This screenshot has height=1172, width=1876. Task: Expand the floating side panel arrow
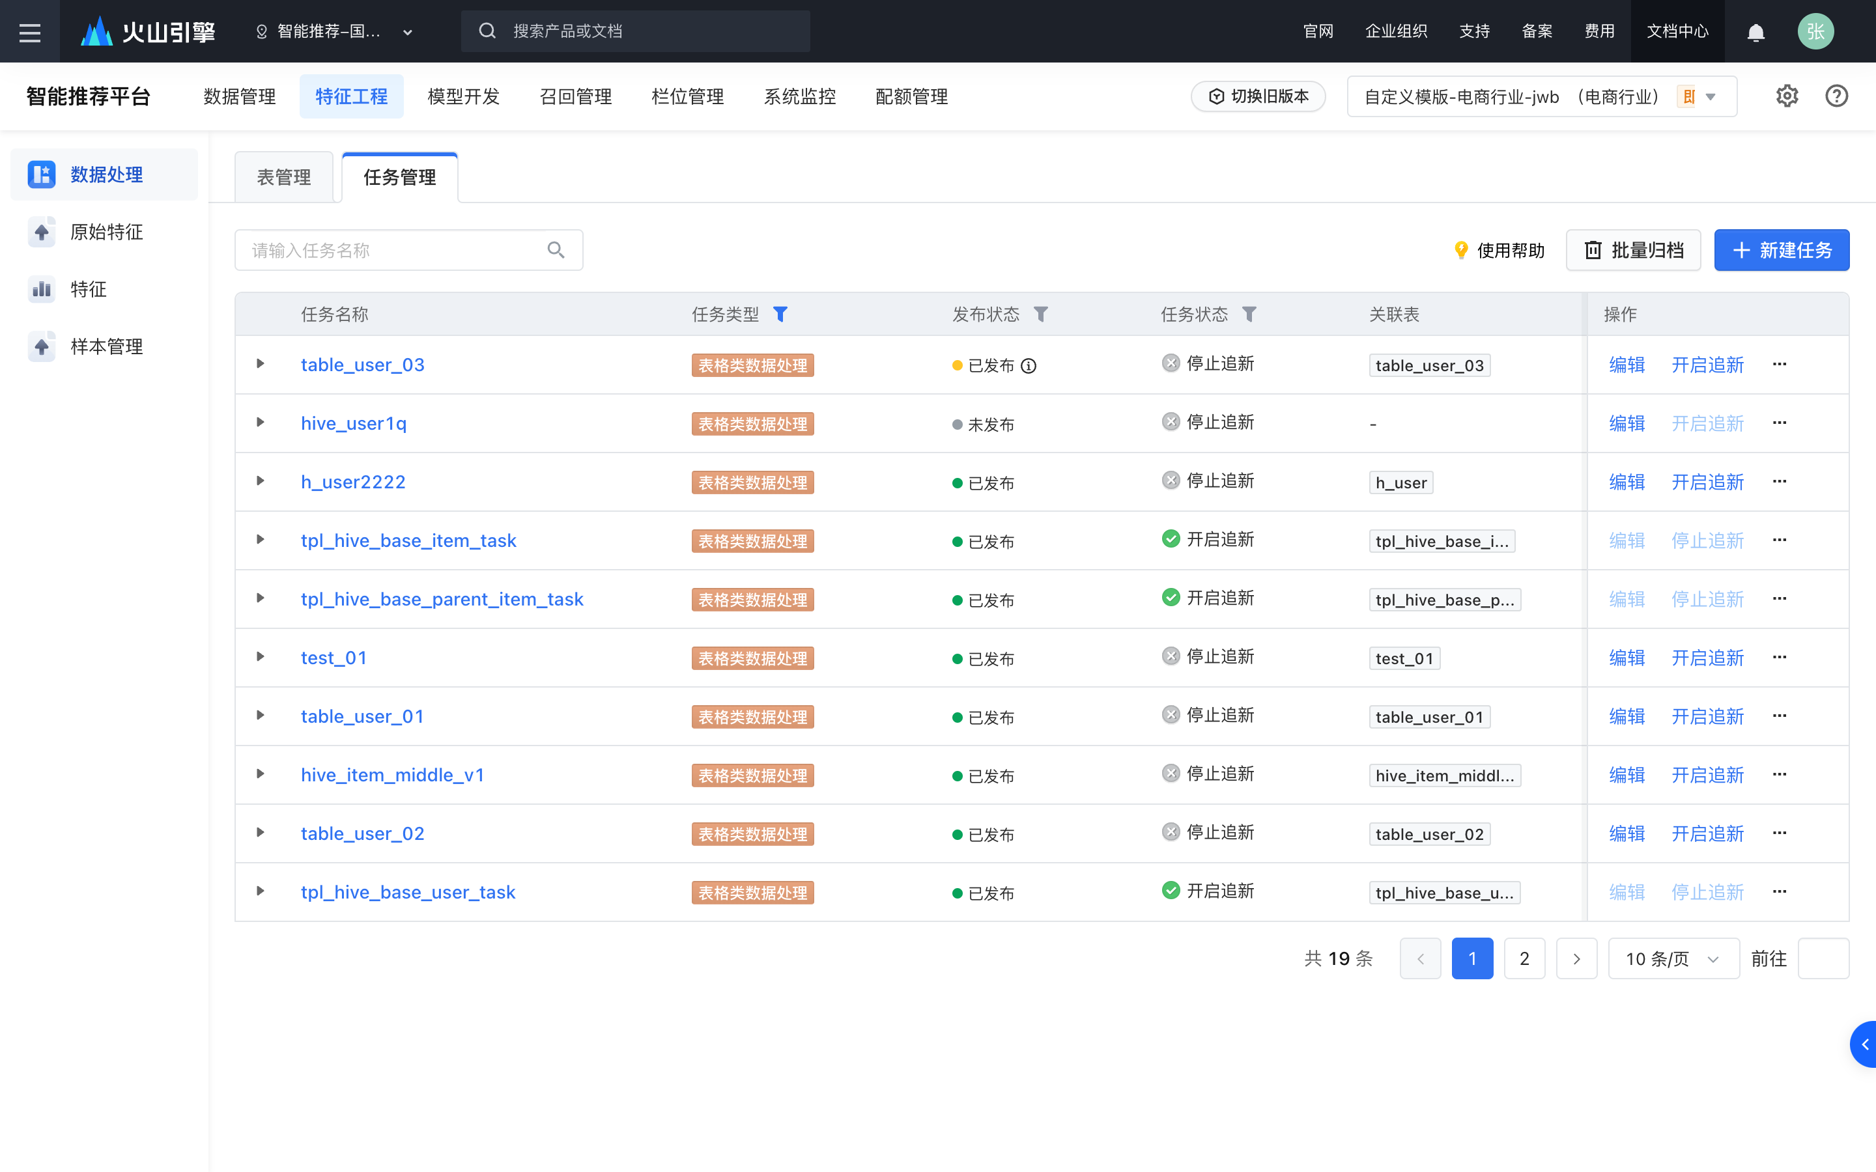[x=1864, y=1044]
